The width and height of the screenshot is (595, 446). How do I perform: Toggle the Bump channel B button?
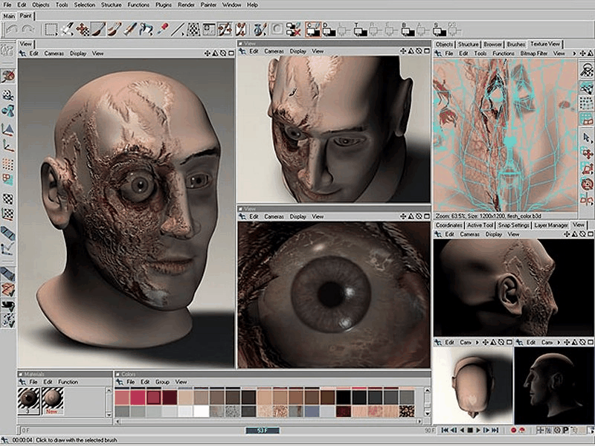coord(408,29)
